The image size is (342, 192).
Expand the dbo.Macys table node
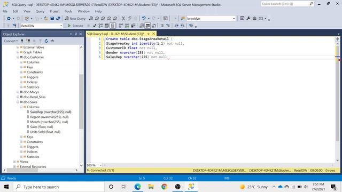18,92
